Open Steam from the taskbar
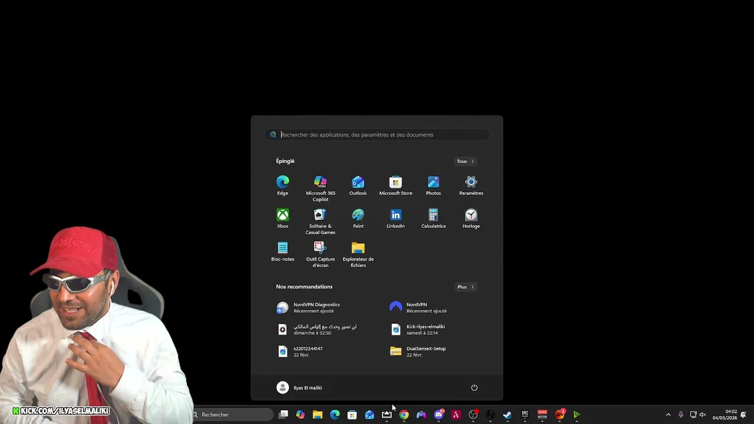 (508, 415)
